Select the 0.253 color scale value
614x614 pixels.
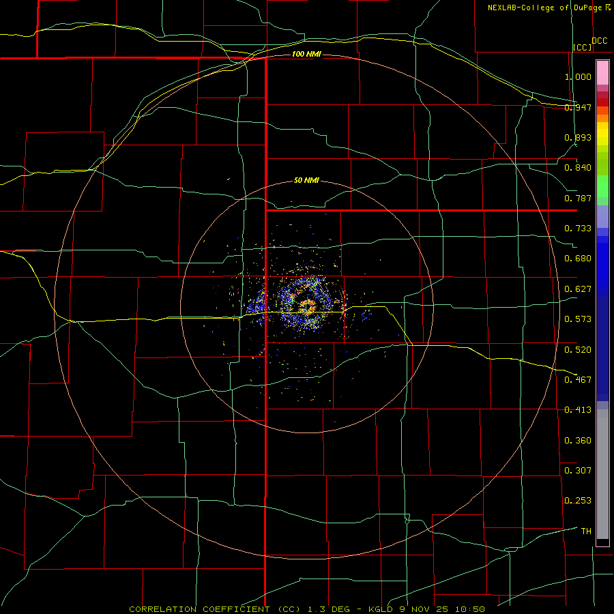578,501
